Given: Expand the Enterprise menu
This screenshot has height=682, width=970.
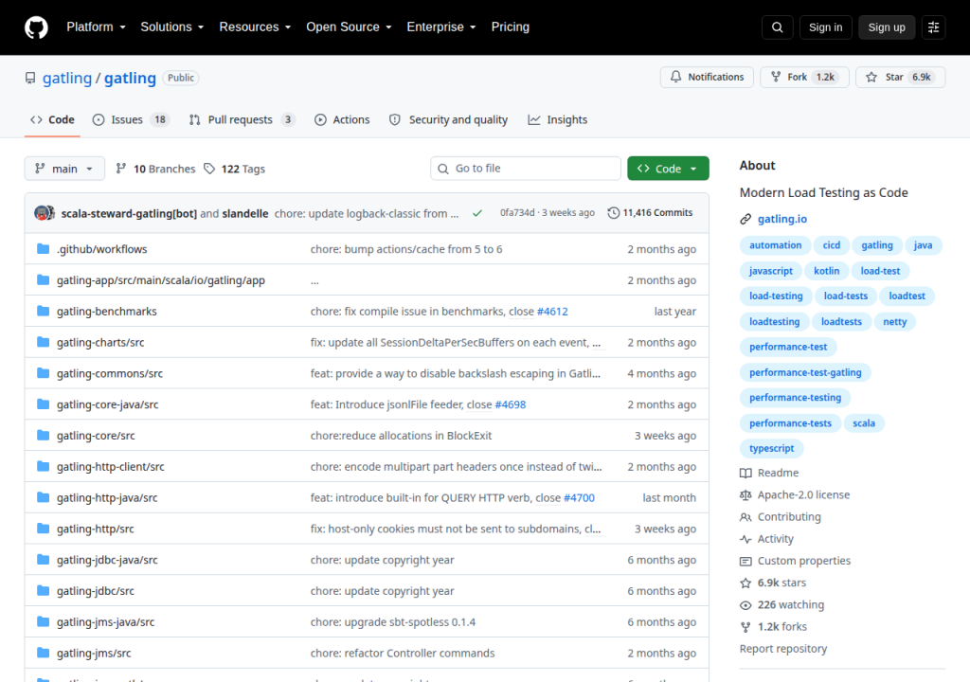Looking at the screenshot, I should (441, 27).
